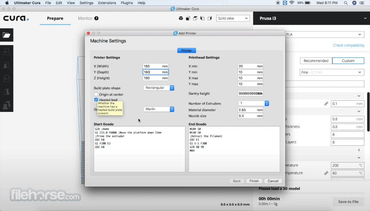Screen dimensions: 370x211
Task: Collapse the section above the 200 °C field
Action: (359, 158)
